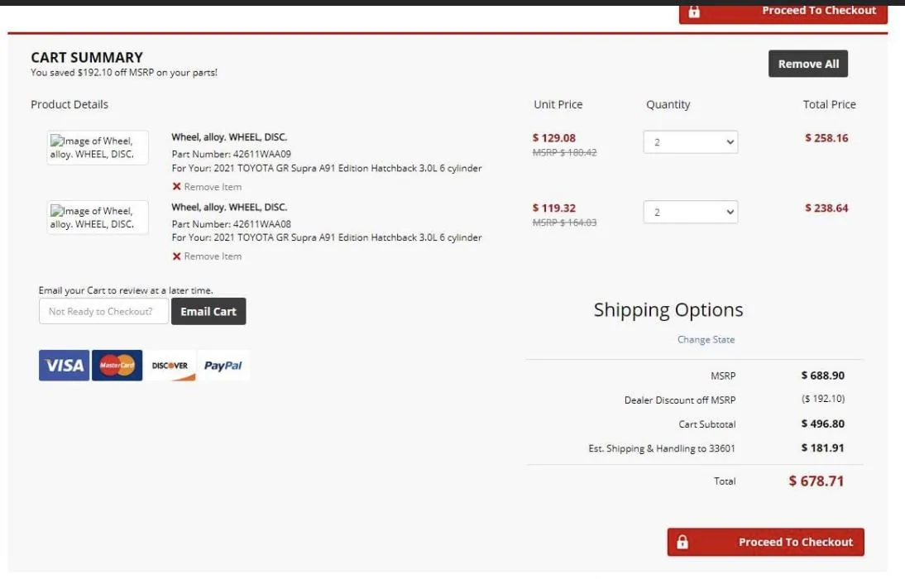905x579 pixels.
Task: Click the Visa payment logo
Action: 64,366
